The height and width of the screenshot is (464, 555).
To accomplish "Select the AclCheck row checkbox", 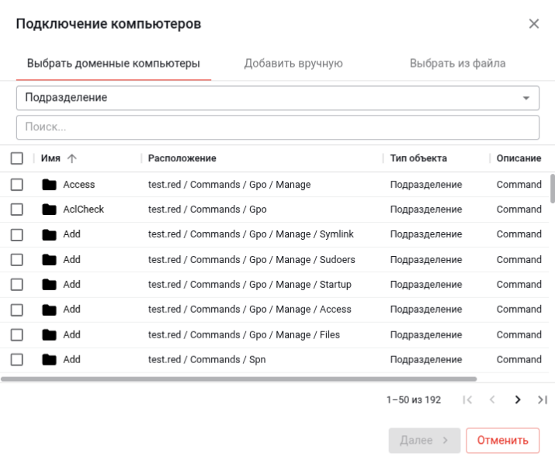I will point(17,209).
